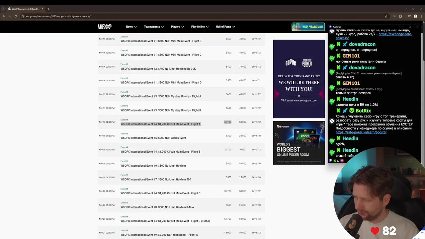Viewport: 425px width, 239px height.
Task: Open Event #5 $300 NLH Ladies Event
Action: 153,138
